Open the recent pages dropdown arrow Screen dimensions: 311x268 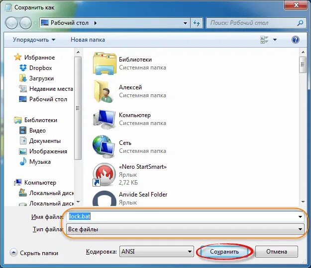tap(35, 23)
